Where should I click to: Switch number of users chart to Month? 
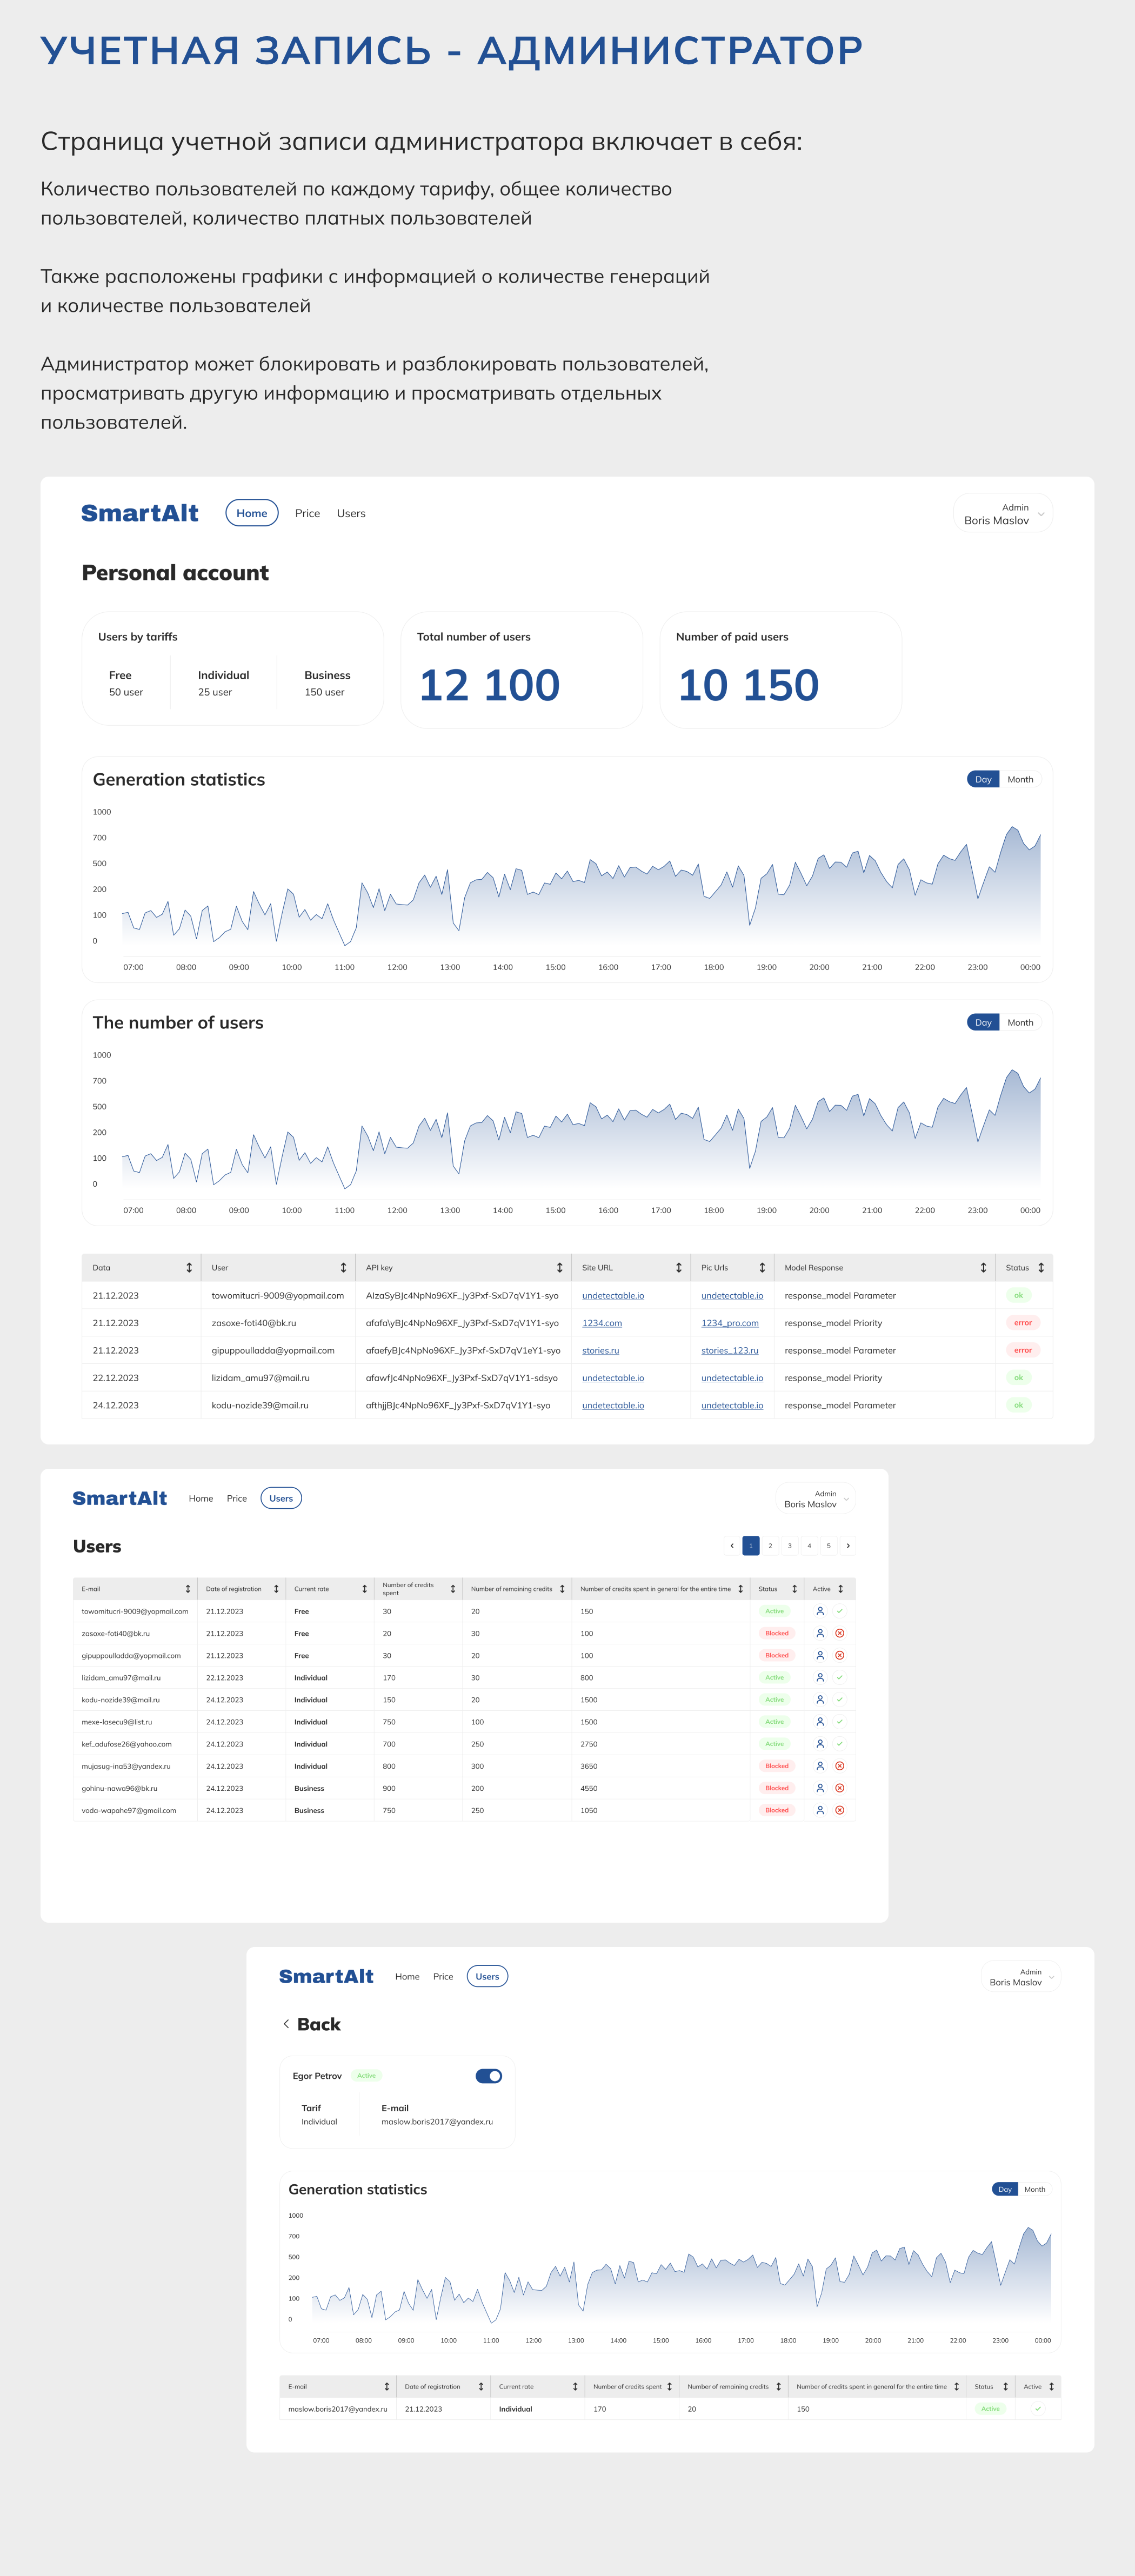(1020, 1022)
